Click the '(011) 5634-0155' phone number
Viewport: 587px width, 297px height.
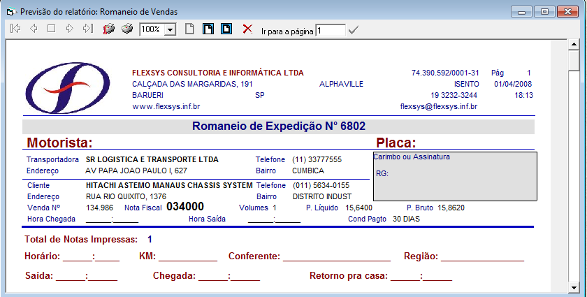point(321,185)
